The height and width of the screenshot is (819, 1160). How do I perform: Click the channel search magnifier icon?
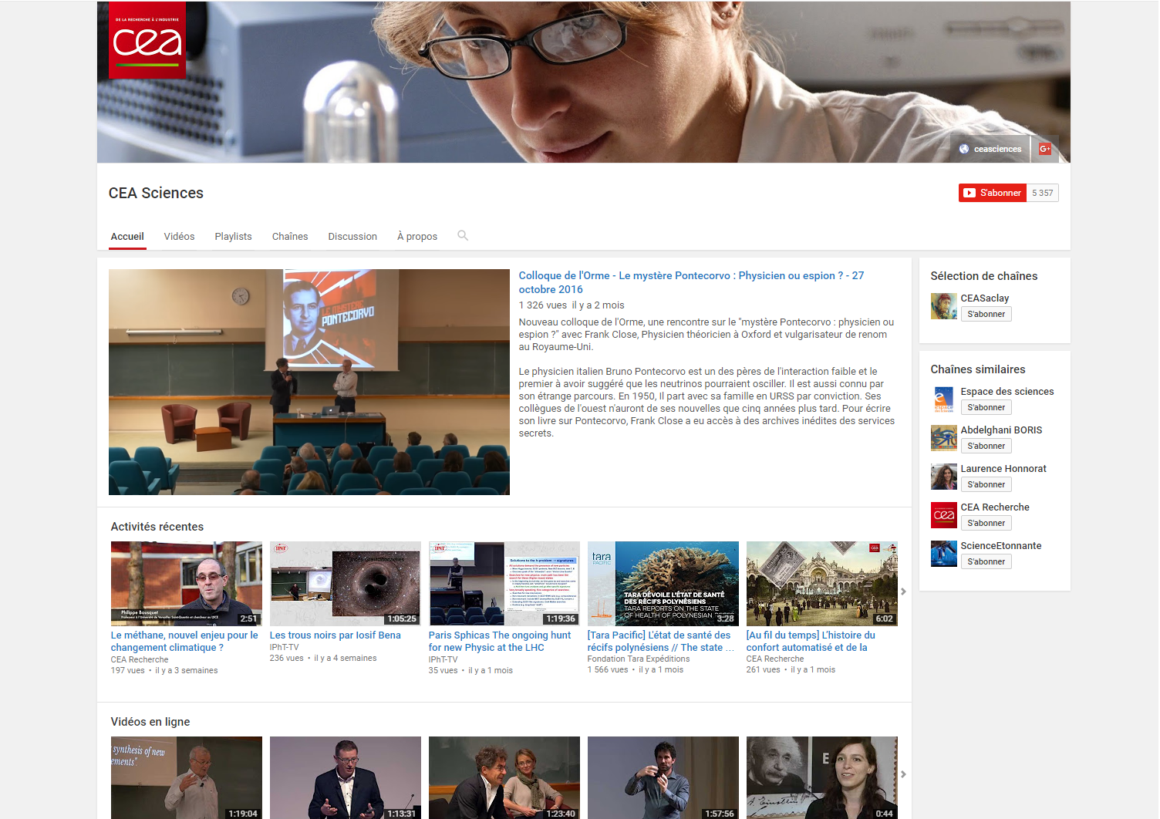463,236
